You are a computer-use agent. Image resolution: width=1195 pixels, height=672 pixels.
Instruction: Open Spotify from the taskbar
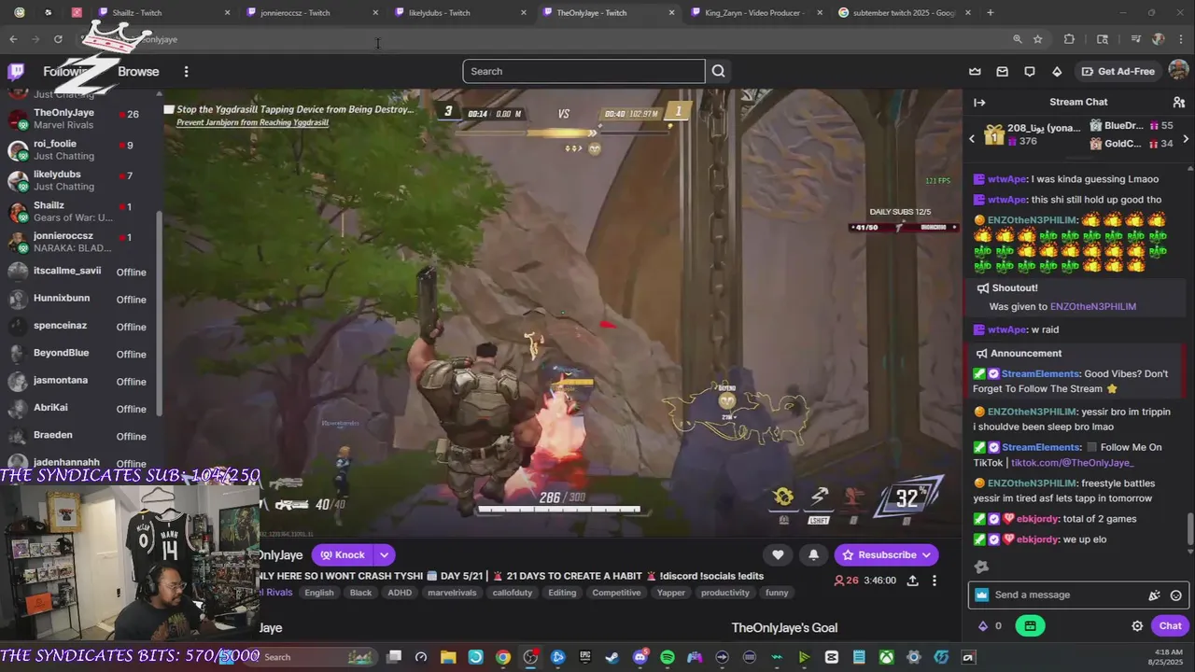coord(667,657)
